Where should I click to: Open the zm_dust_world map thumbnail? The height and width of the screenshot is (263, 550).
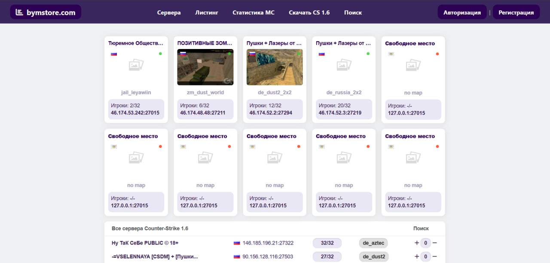pyautogui.click(x=205, y=67)
